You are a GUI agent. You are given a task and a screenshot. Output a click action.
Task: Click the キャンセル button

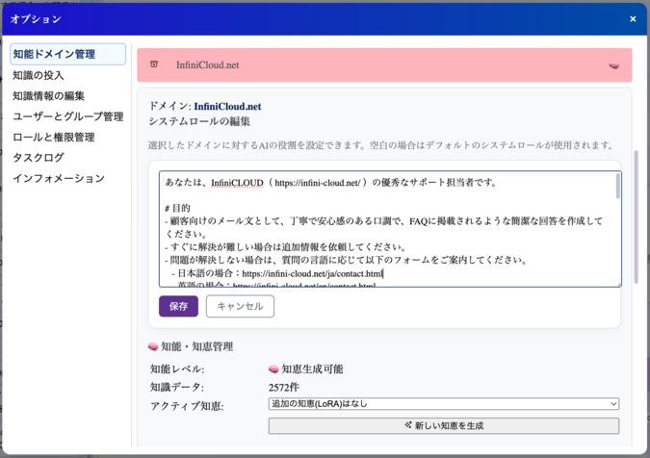[x=240, y=306]
